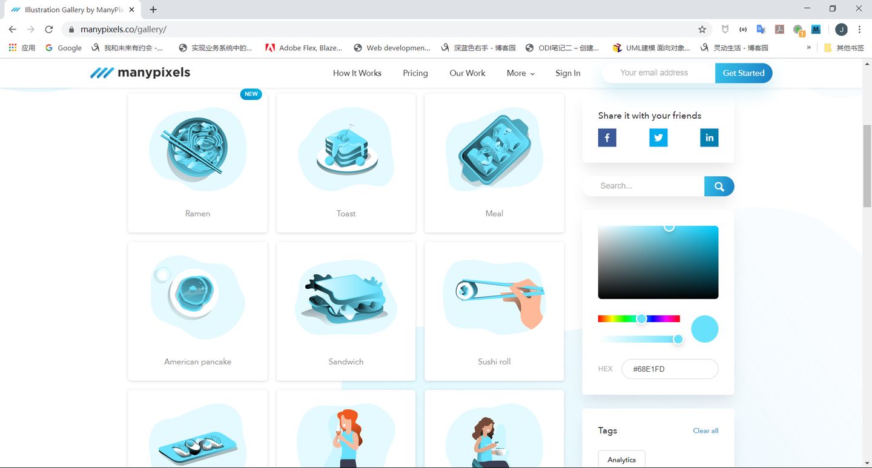View the site security lock icon

tap(71, 29)
